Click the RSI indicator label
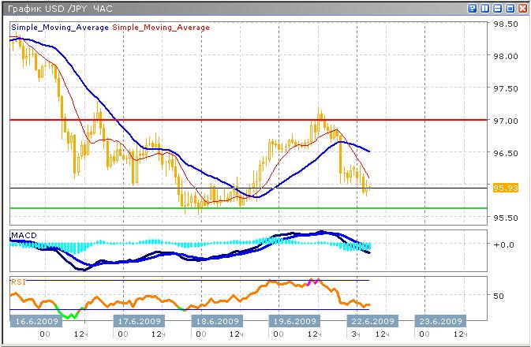531x347 pixels. tap(17, 280)
